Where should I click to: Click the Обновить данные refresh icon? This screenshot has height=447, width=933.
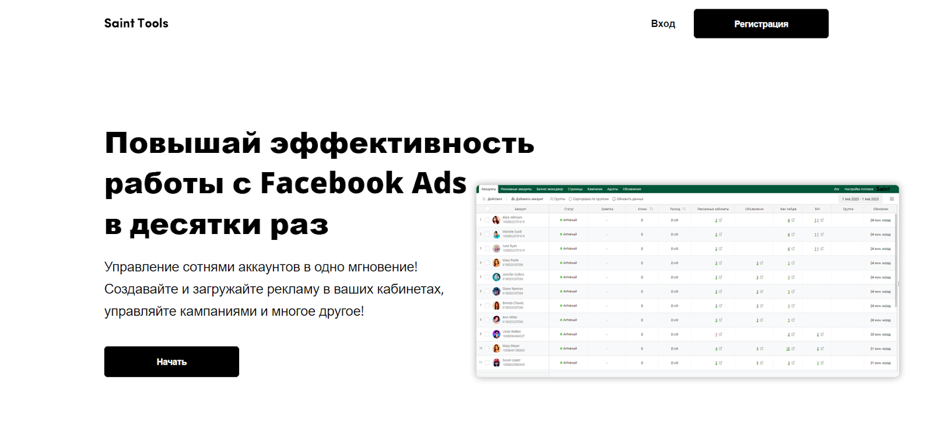tap(614, 199)
